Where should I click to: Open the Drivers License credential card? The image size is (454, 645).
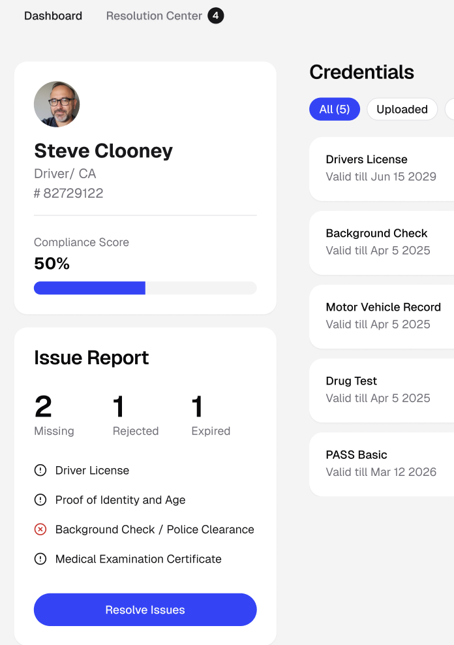tap(382, 168)
